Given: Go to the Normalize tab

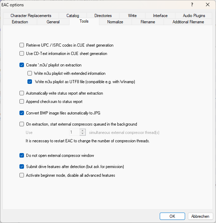Looking at the screenshot, I should pyautogui.click(x=115, y=22).
